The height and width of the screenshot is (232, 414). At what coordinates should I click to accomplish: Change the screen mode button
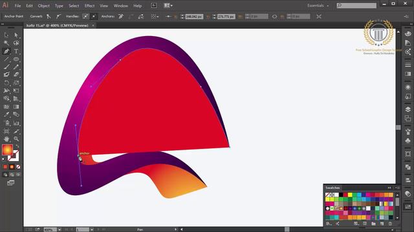(11, 183)
